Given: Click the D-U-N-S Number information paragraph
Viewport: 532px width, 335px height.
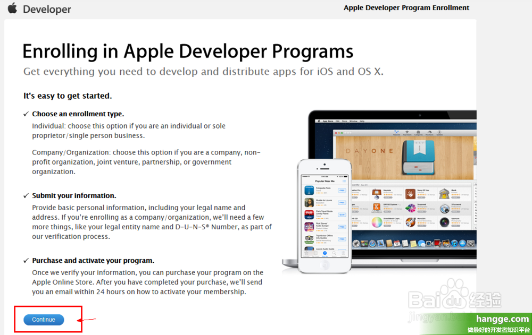Looking at the screenshot, I should click(152, 222).
